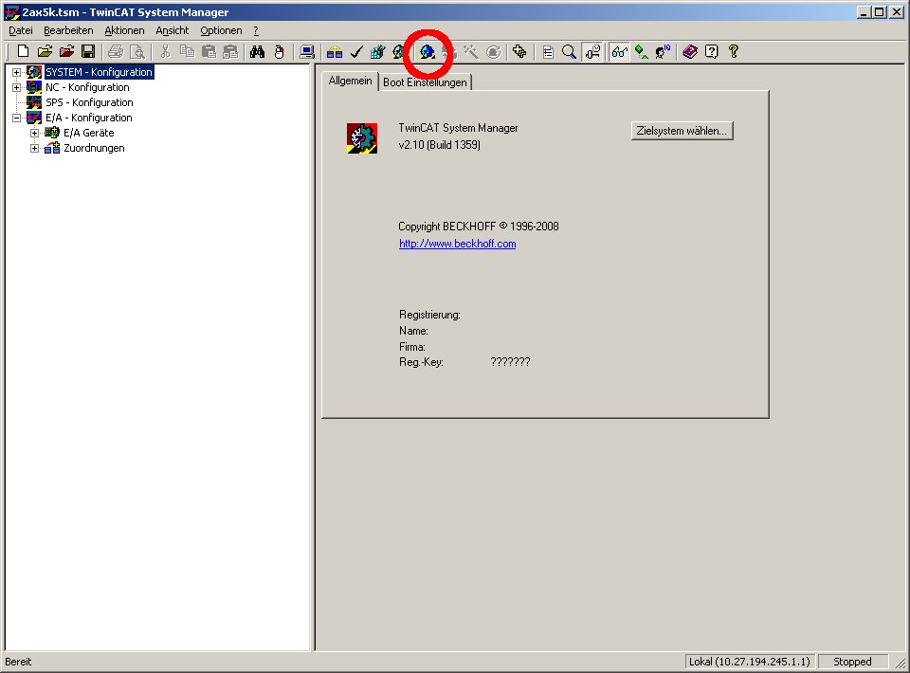Click the greyed circular free-run icon
This screenshot has height=673, width=910.
pyautogui.click(x=493, y=51)
